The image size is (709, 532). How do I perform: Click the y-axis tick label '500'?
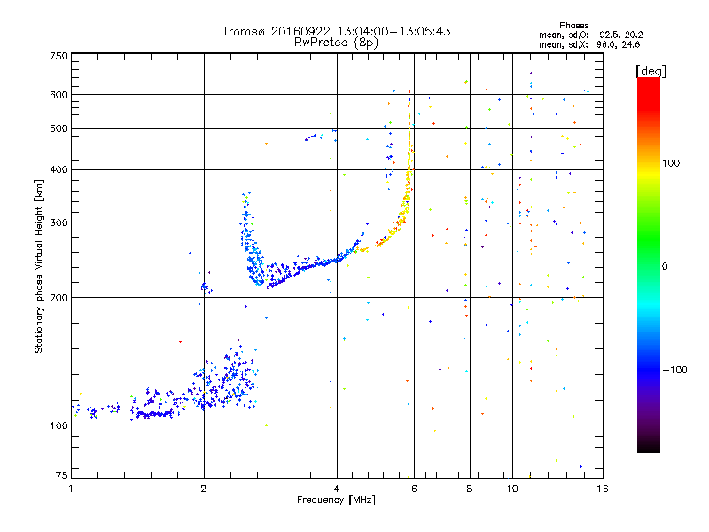point(58,129)
